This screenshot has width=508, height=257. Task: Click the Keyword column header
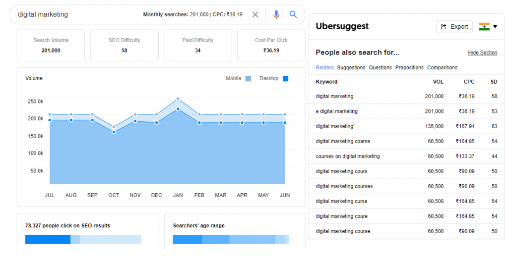(326, 82)
